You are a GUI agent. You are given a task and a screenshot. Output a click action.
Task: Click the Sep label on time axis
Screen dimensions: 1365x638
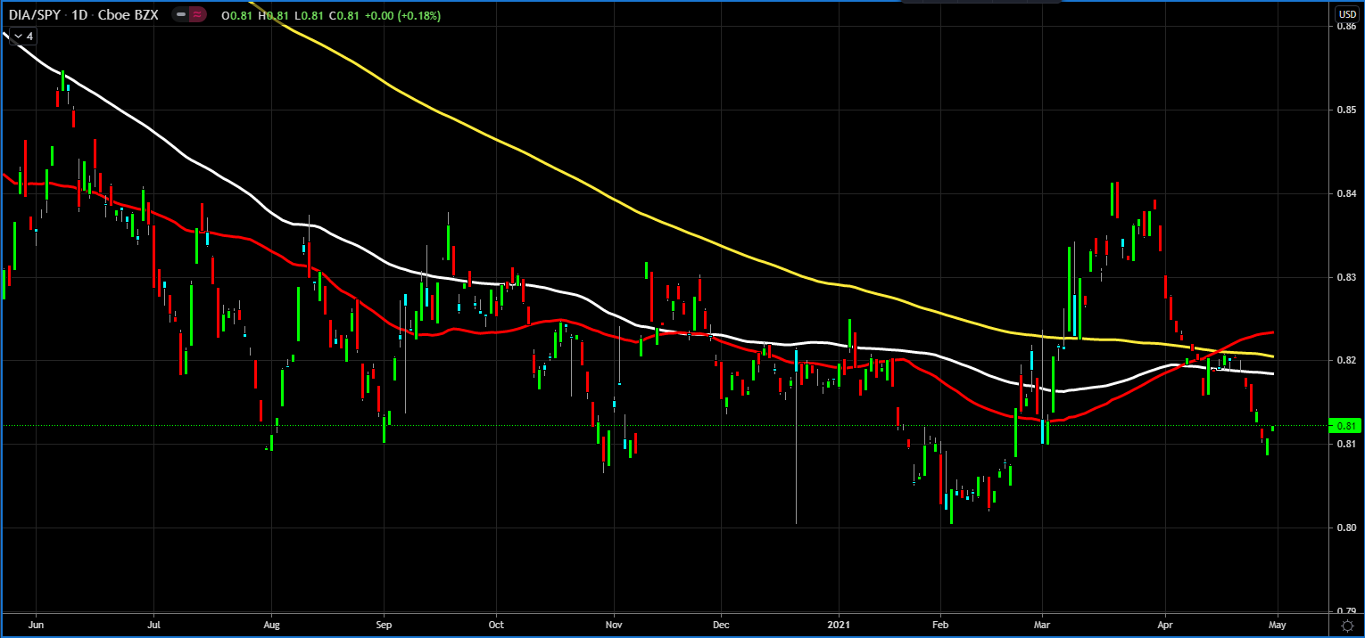point(384,626)
